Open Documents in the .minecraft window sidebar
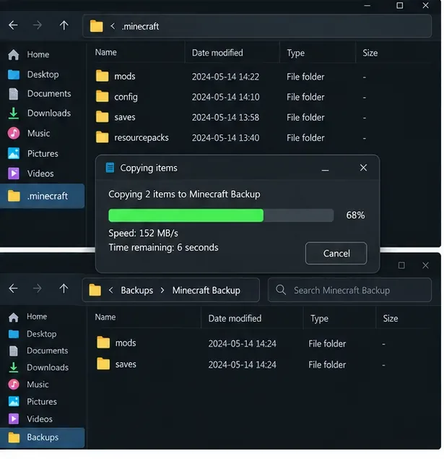444x459 pixels. (40, 94)
